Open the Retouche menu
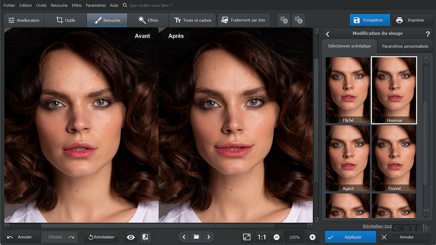This screenshot has height=245, width=436. pyautogui.click(x=59, y=5)
